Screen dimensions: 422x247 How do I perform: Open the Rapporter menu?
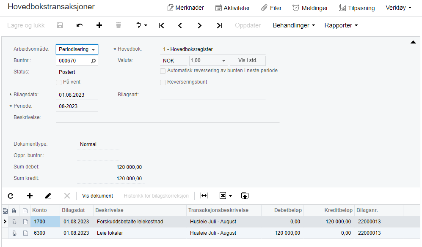tap(341, 25)
